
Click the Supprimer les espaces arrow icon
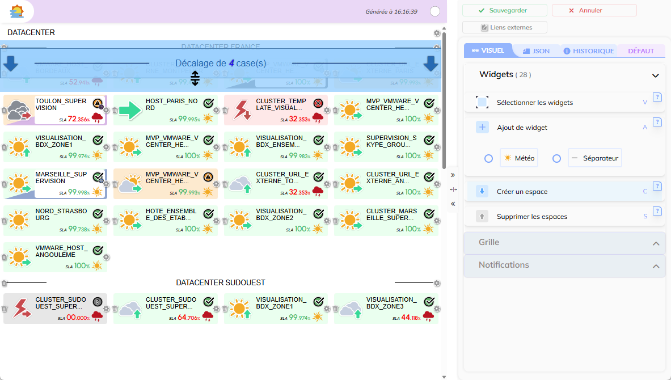point(482,217)
